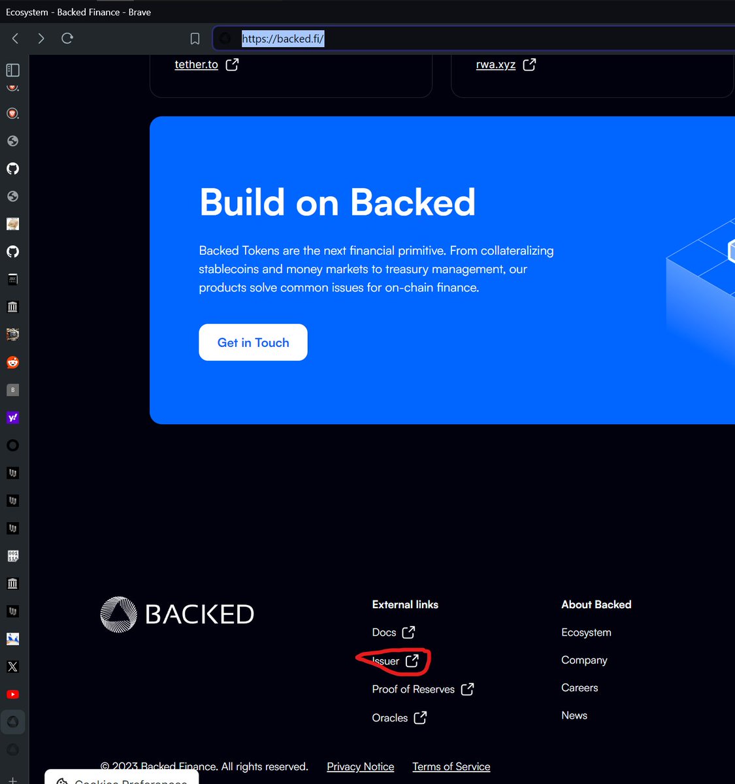Click the '© 2023 Backed Finance' copyright text

coord(204,766)
